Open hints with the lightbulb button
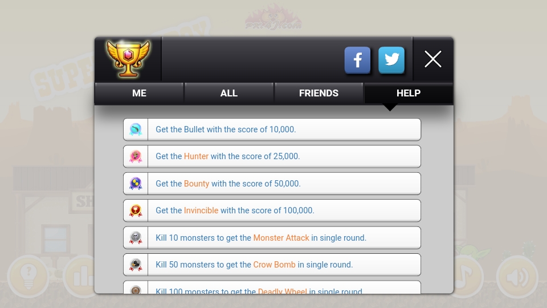This screenshot has height=308, width=547. 28,277
